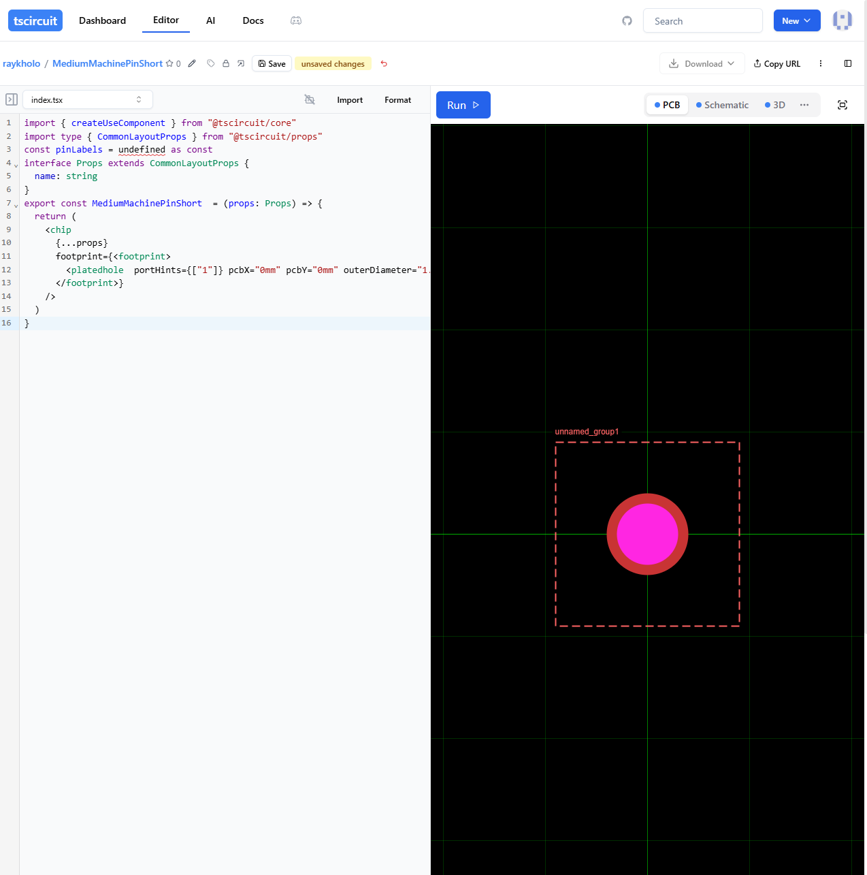
Task: Toggle the file sidebar panel
Action: 12,99
